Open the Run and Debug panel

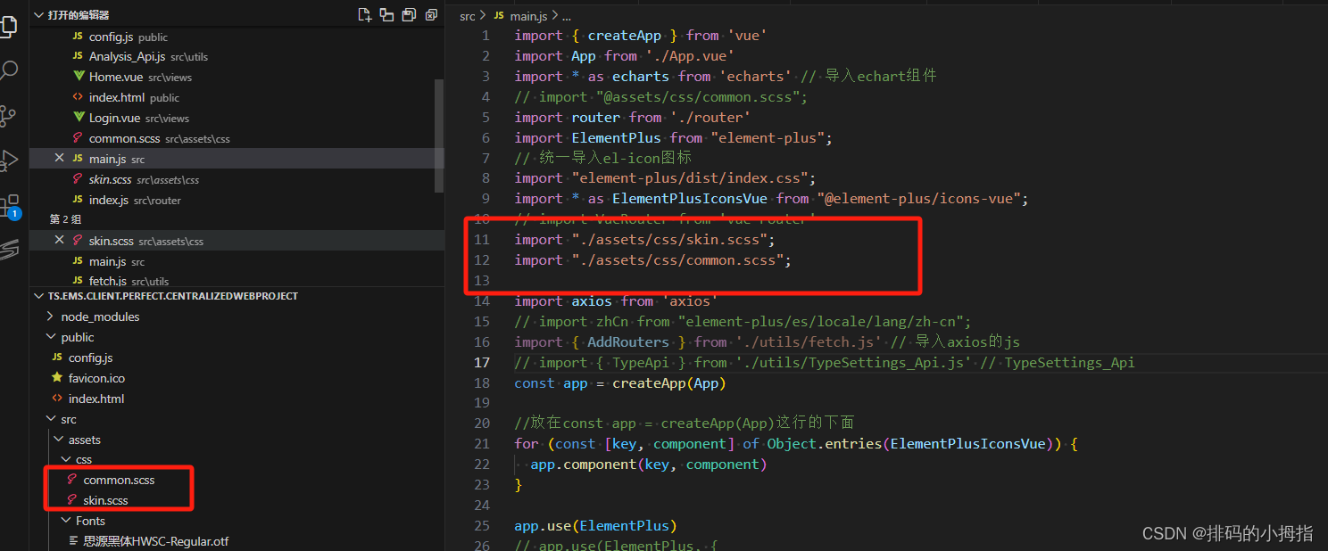tap(11, 160)
